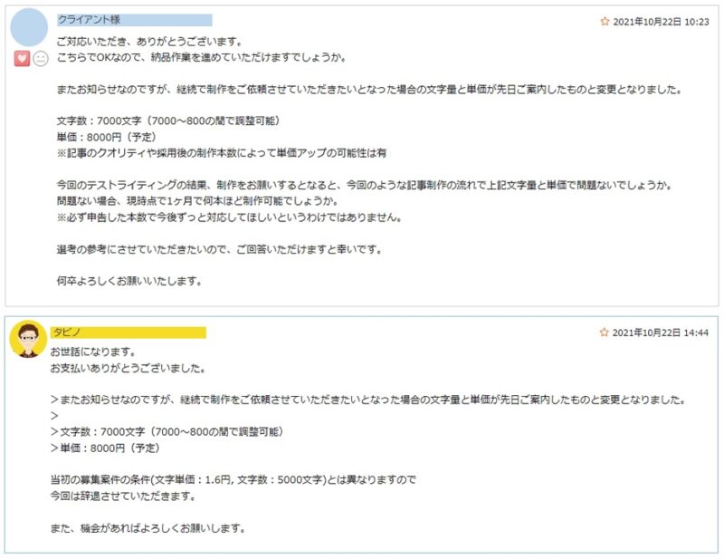Click the quoted >文字数:7000文字 line in reply
724x559 pixels.
167,431
